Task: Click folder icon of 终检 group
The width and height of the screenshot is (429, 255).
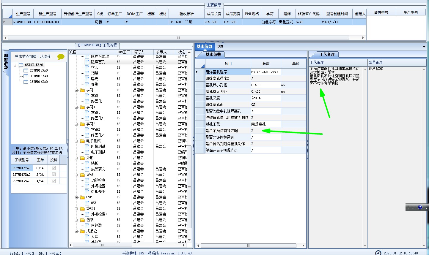Action: point(83,175)
